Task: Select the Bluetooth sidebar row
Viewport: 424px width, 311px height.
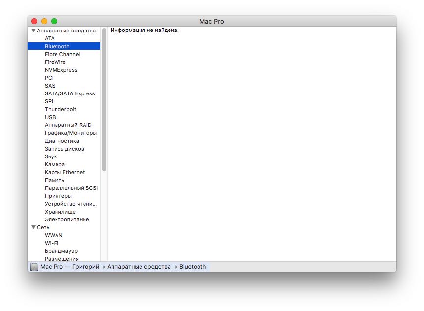Action: [64, 46]
